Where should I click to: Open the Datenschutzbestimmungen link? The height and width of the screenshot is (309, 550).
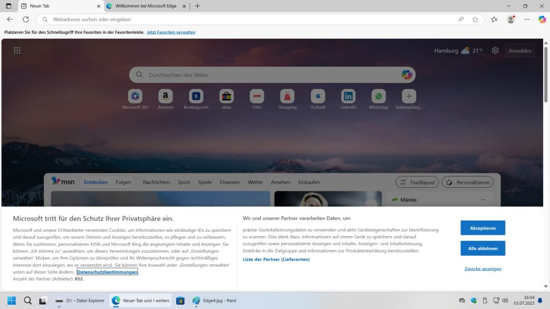tap(107, 272)
